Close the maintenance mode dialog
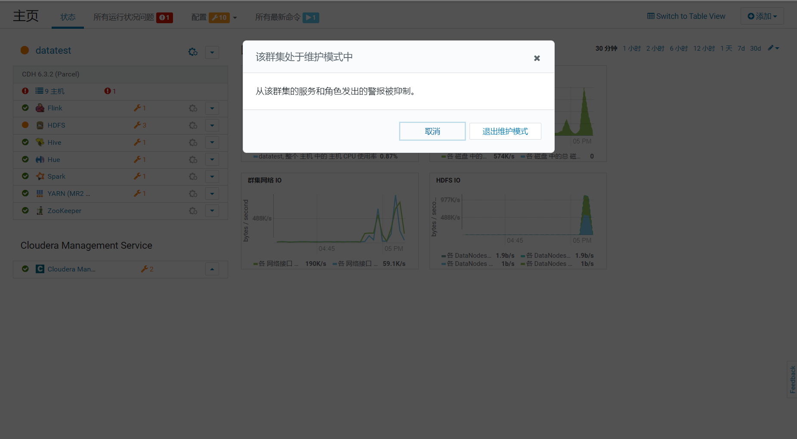797x439 pixels. pyautogui.click(x=537, y=58)
